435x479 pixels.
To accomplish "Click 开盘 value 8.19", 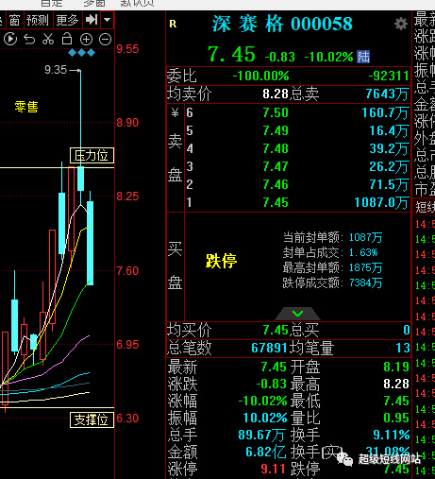I will point(396,367).
